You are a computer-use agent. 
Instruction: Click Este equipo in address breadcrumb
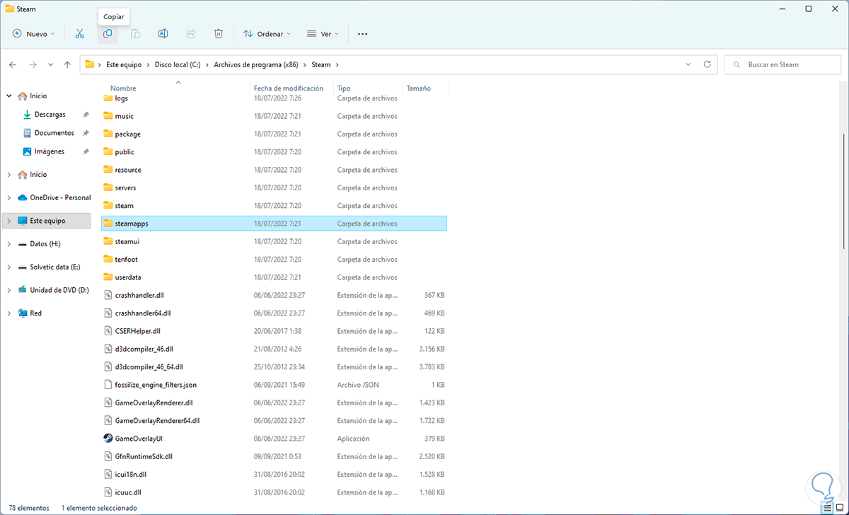click(122, 64)
